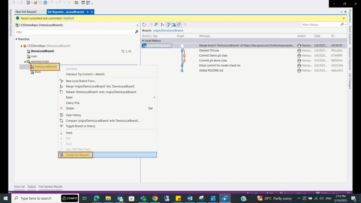
Task: Select local main branch in tree
Action: pyautogui.click(x=34, y=56)
